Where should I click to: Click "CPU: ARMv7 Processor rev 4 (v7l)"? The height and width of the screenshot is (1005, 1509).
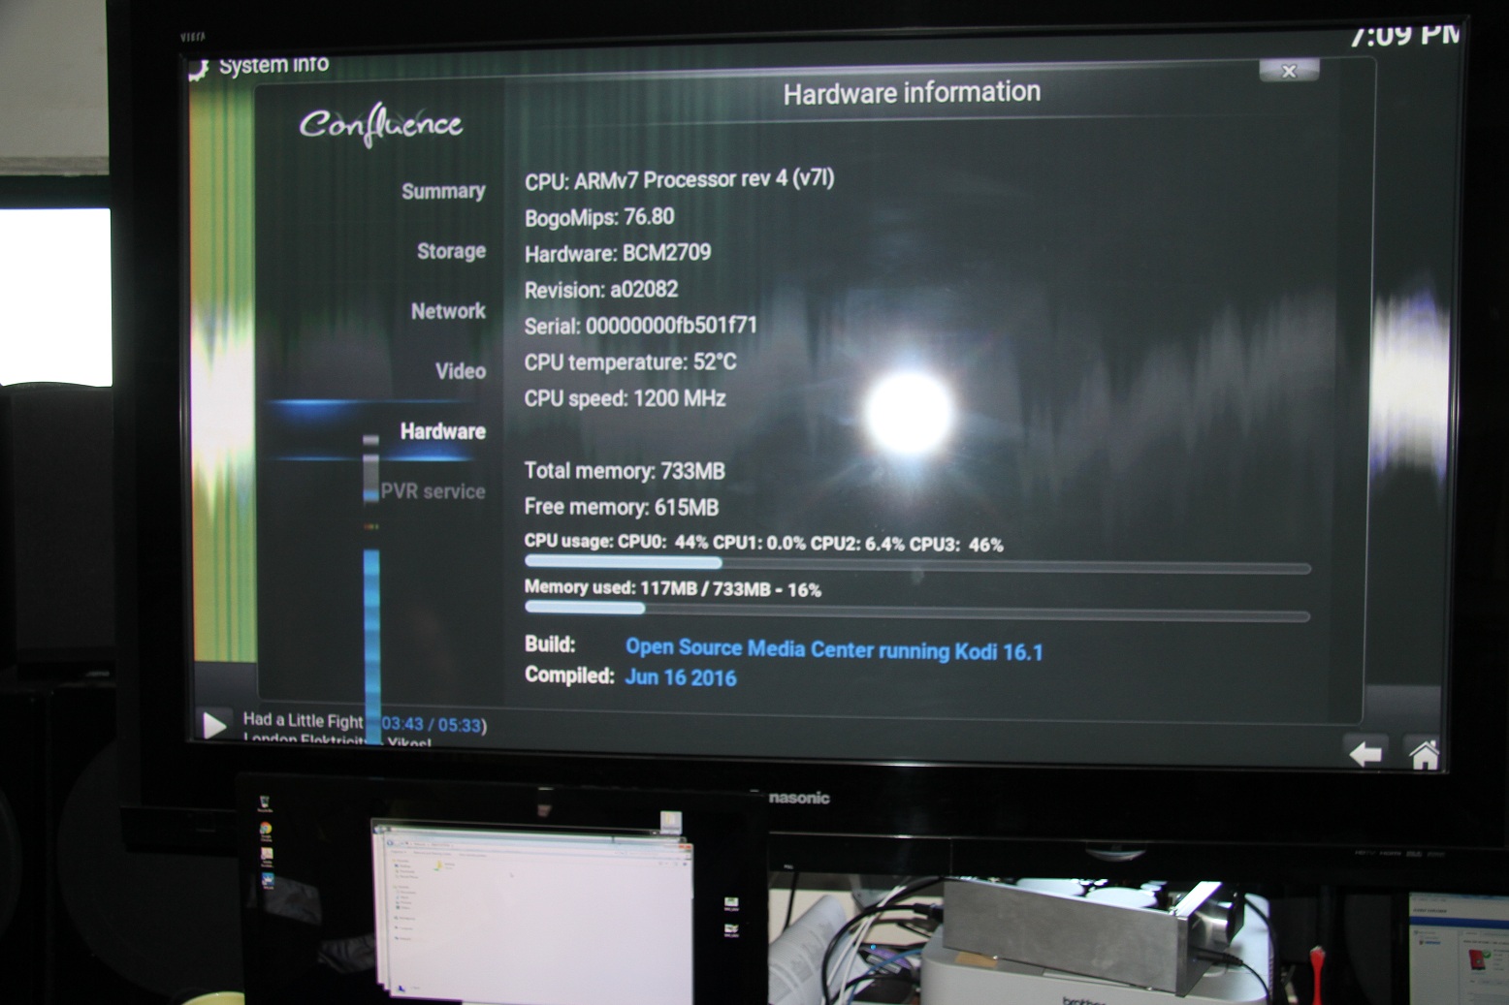[679, 180]
